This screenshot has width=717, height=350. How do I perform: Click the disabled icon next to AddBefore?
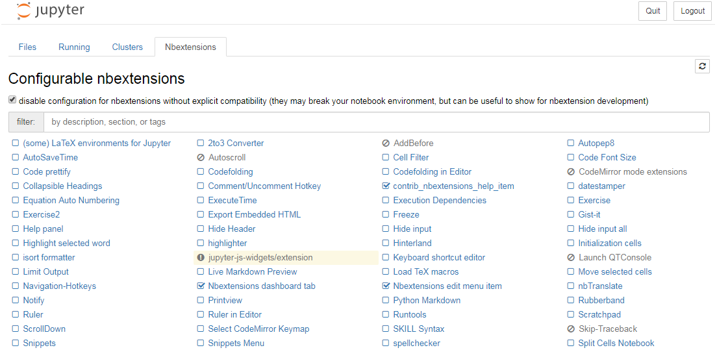[386, 144]
